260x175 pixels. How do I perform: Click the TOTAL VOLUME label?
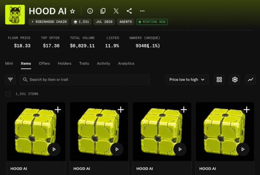pos(82,38)
